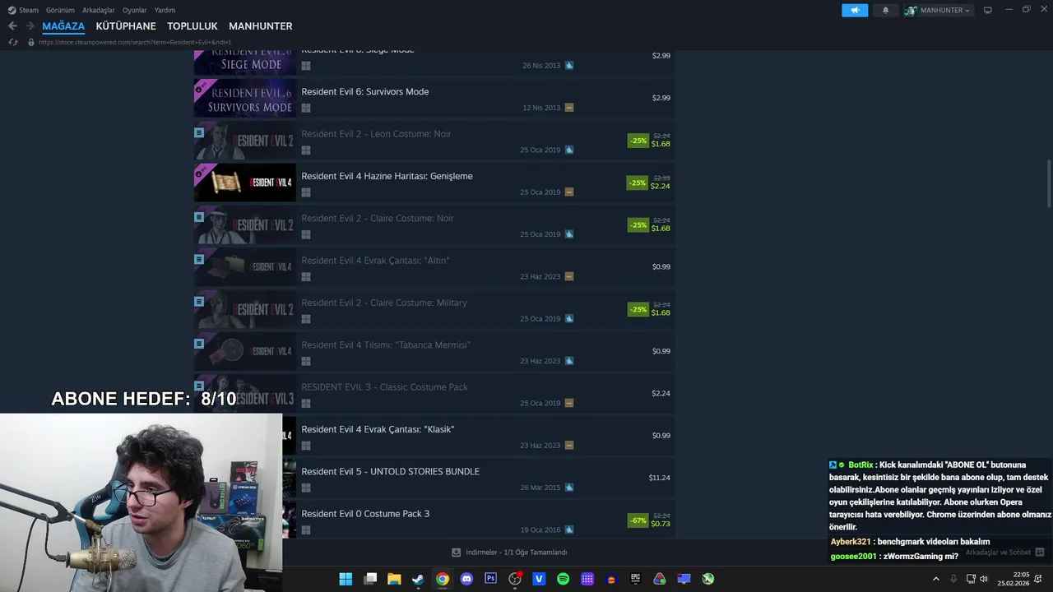Expand the MANHUNTER account dropdown

[939, 10]
